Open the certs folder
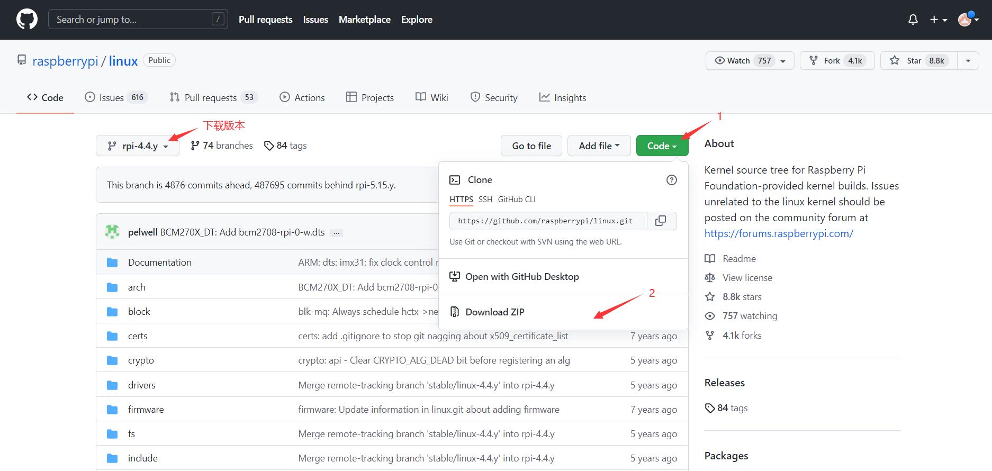 tap(138, 336)
